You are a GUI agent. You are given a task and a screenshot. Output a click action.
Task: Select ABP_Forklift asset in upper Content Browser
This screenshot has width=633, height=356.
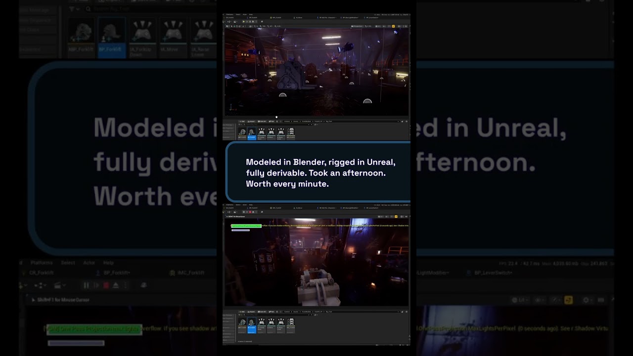tap(242, 133)
